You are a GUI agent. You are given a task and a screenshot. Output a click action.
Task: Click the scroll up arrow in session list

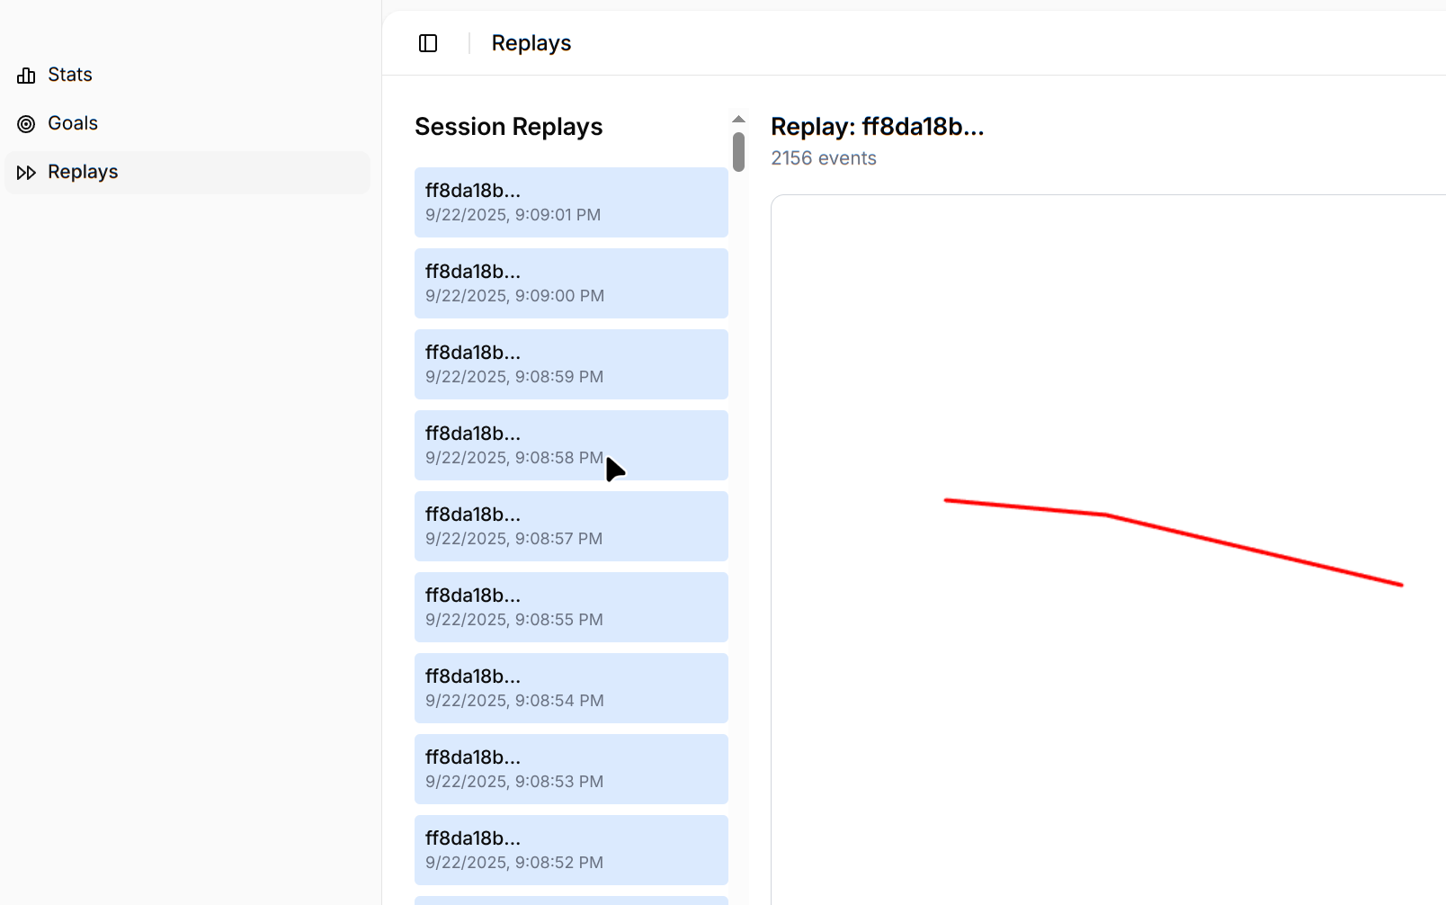(x=738, y=120)
